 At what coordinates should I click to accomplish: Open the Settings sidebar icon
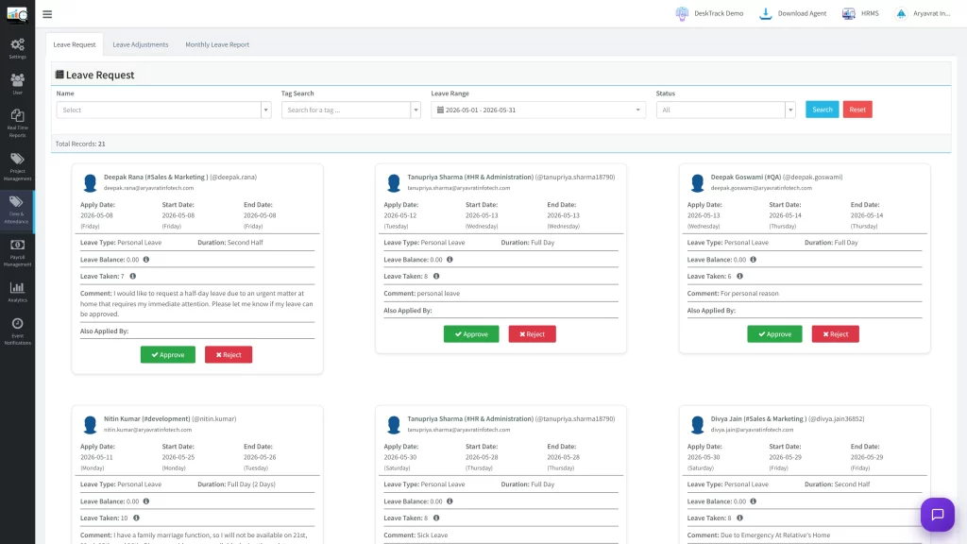click(x=17, y=48)
